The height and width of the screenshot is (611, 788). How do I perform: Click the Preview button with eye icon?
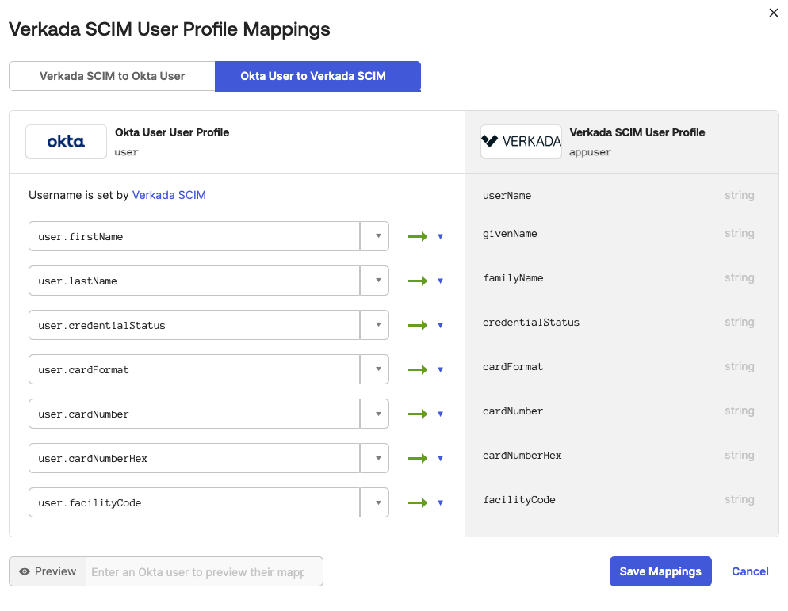click(48, 571)
